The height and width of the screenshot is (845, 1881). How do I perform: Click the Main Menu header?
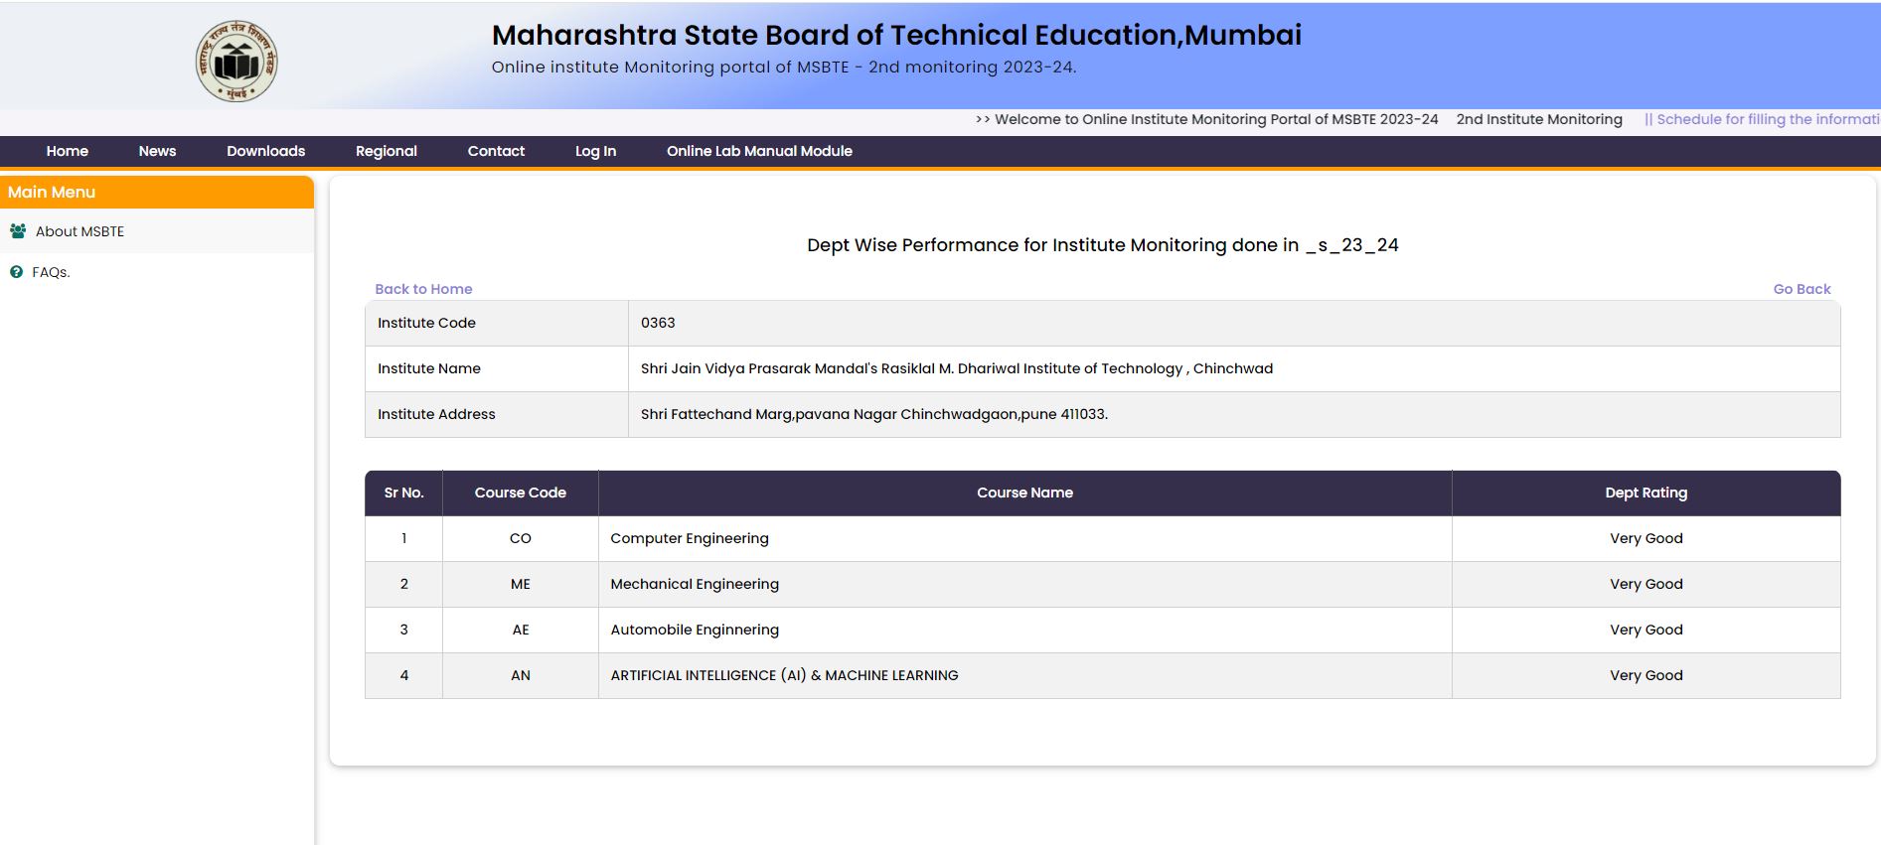coord(157,193)
